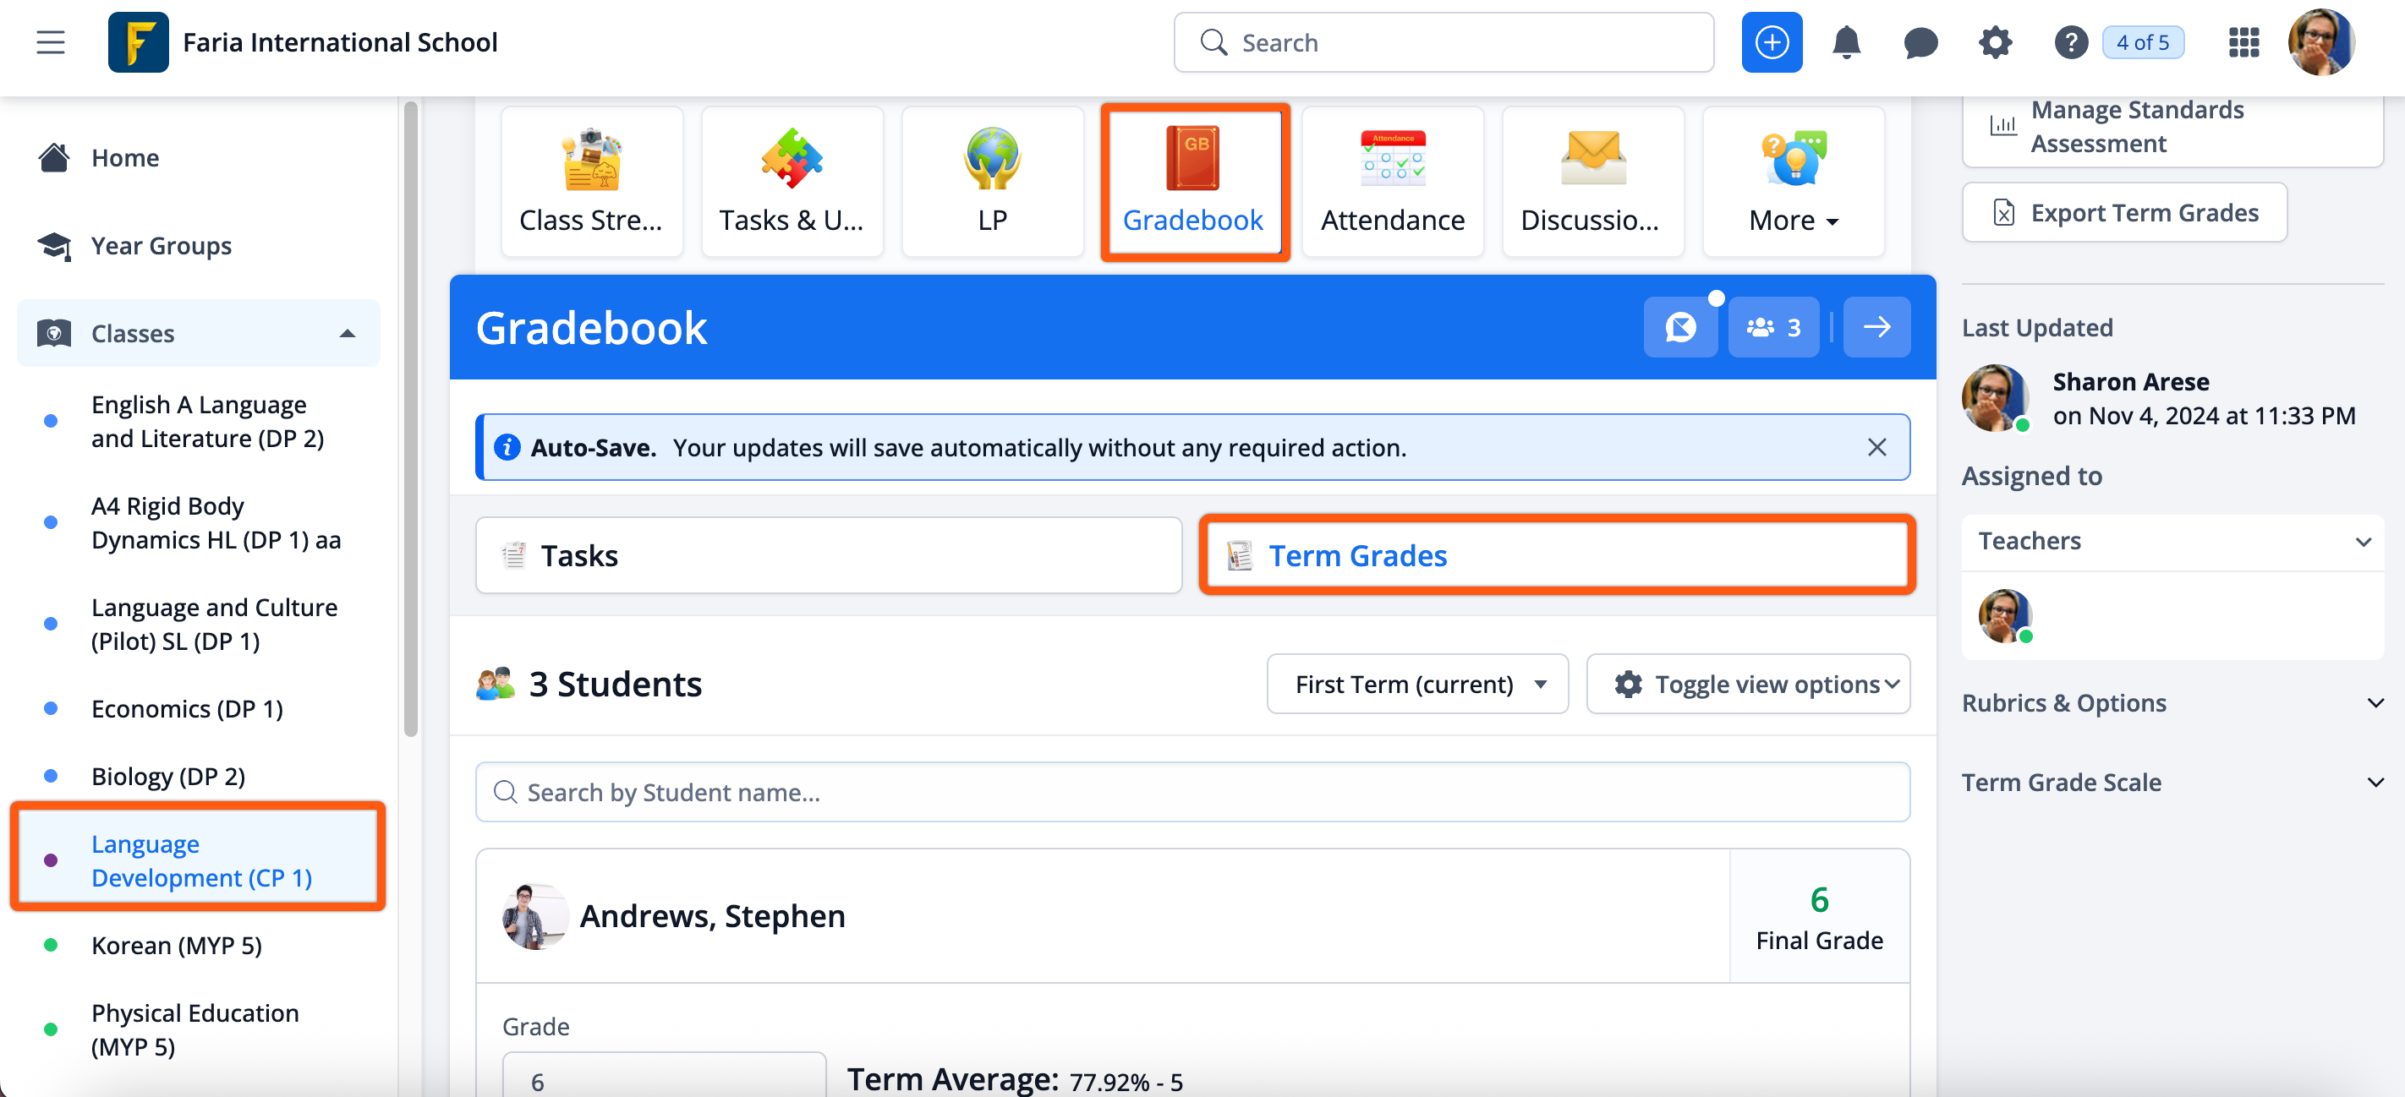
Task: Collapse the Classes sidebar section
Action: tap(348, 334)
